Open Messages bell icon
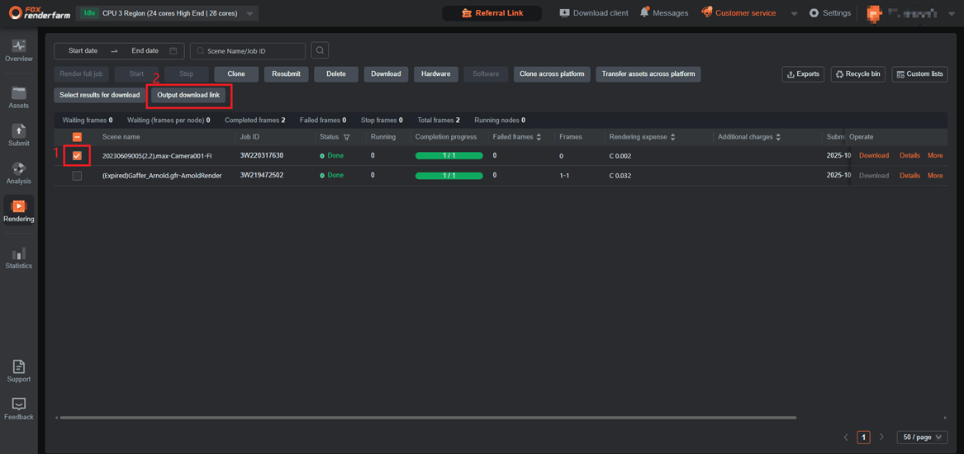964x454 pixels. pos(644,12)
